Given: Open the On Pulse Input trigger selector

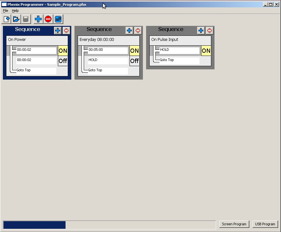Looking at the screenshot, I should (180, 40).
